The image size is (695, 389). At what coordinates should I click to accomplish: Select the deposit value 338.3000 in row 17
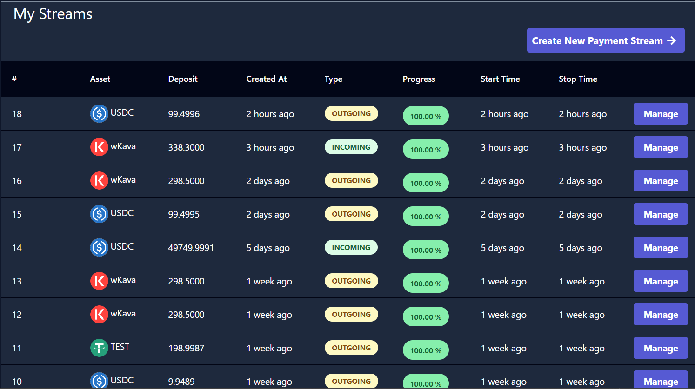pyautogui.click(x=186, y=147)
